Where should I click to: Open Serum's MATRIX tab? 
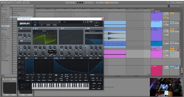48,23
